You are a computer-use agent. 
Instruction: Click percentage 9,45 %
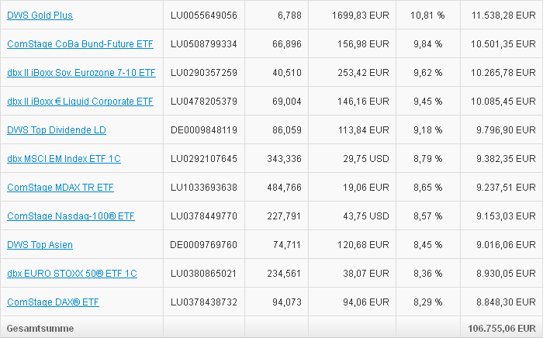[x=428, y=102]
